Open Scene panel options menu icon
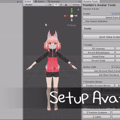This screenshot has height=120, width=120. point(80,2)
